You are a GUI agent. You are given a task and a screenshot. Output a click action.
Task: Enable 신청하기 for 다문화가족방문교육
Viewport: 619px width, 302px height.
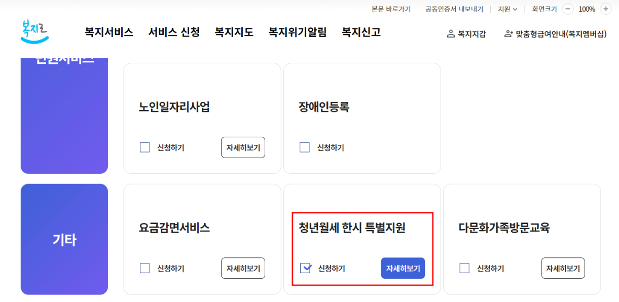tap(464, 268)
